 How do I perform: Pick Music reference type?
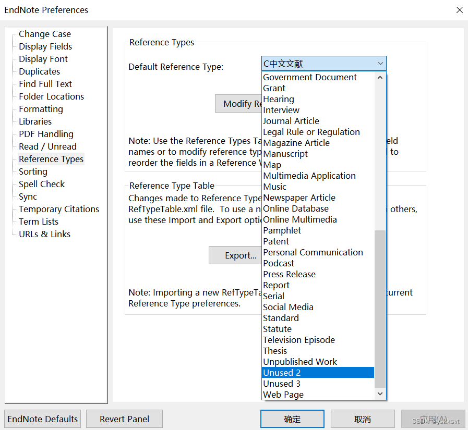[318, 187]
